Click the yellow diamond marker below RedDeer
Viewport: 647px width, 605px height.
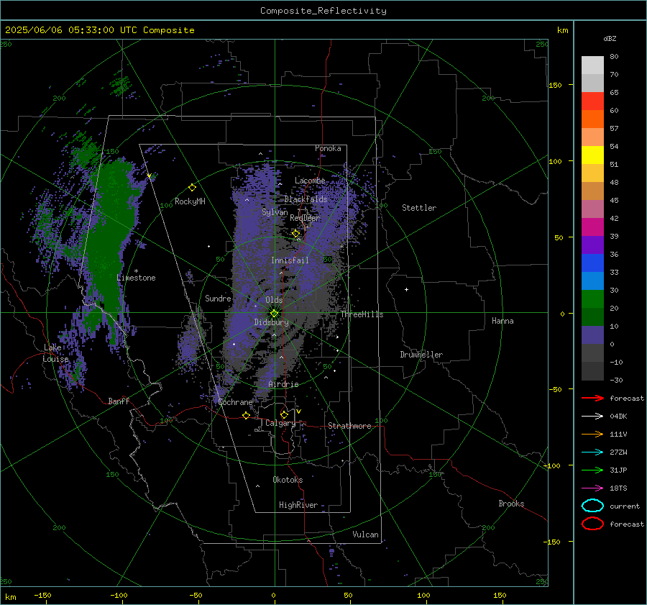point(296,234)
